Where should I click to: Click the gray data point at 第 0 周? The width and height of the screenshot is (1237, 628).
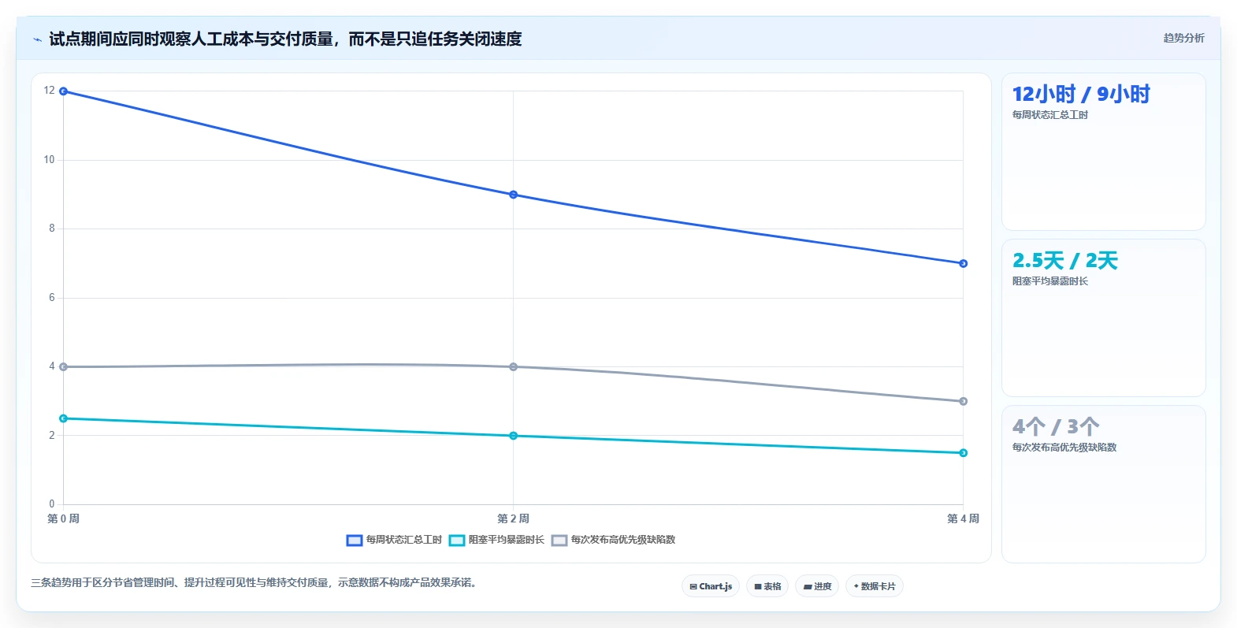tap(64, 367)
